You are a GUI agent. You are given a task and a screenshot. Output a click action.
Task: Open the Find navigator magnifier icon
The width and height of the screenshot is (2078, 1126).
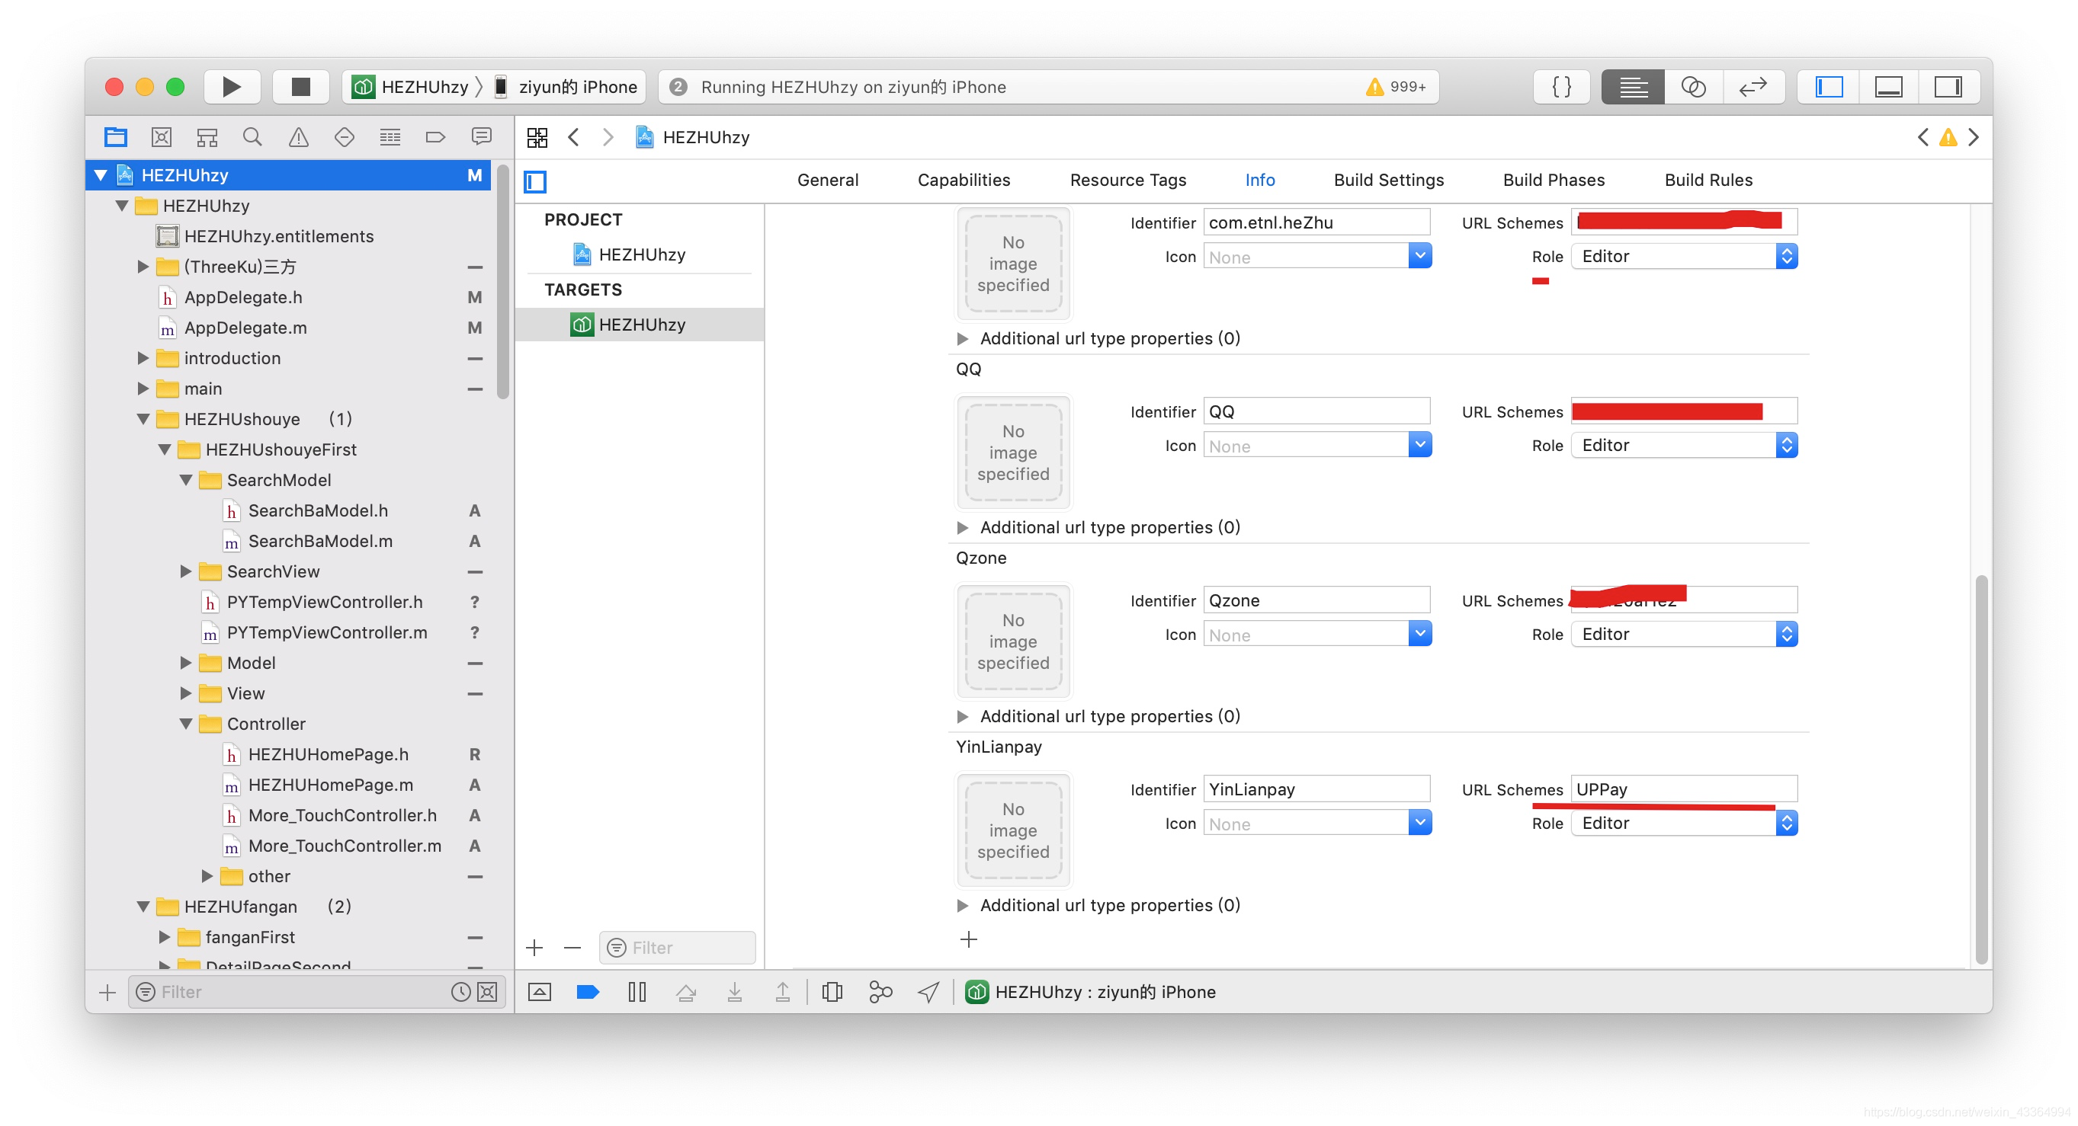click(x=252, y=137)
